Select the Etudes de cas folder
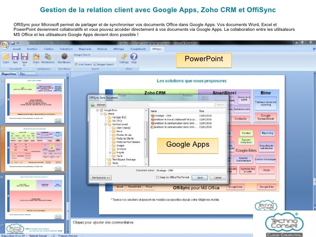This screenshot has height=237, width=316. [x=124, y=135]
